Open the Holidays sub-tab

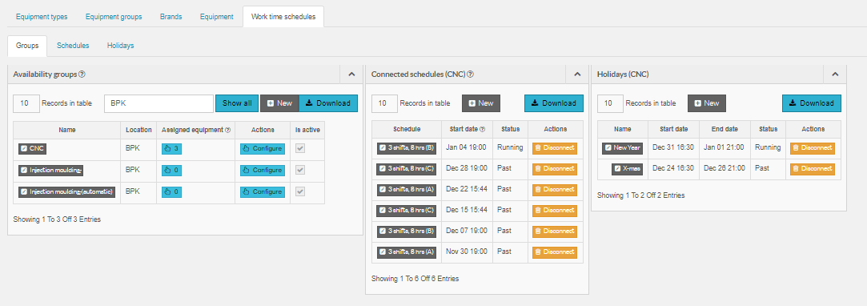point(121,46)
